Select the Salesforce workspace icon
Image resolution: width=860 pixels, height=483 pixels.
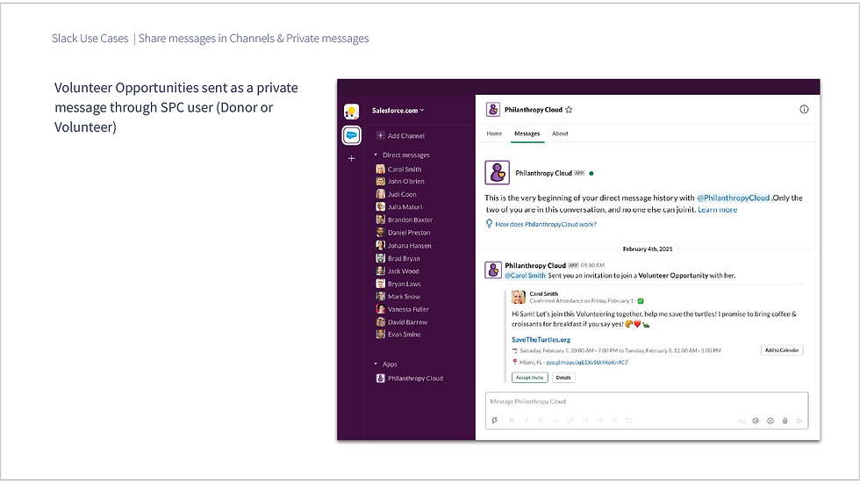click(x=352, y=135)
